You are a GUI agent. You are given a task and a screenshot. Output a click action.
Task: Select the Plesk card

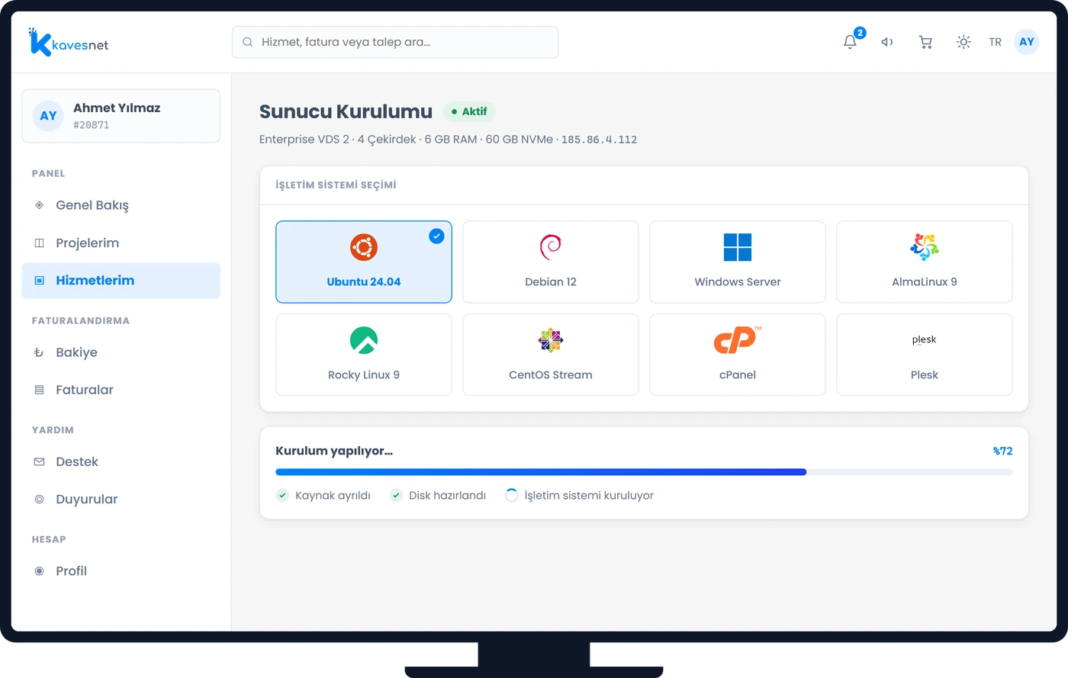point(925,355)
